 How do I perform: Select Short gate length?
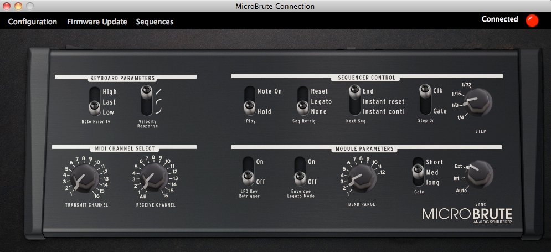coord(434,162)
